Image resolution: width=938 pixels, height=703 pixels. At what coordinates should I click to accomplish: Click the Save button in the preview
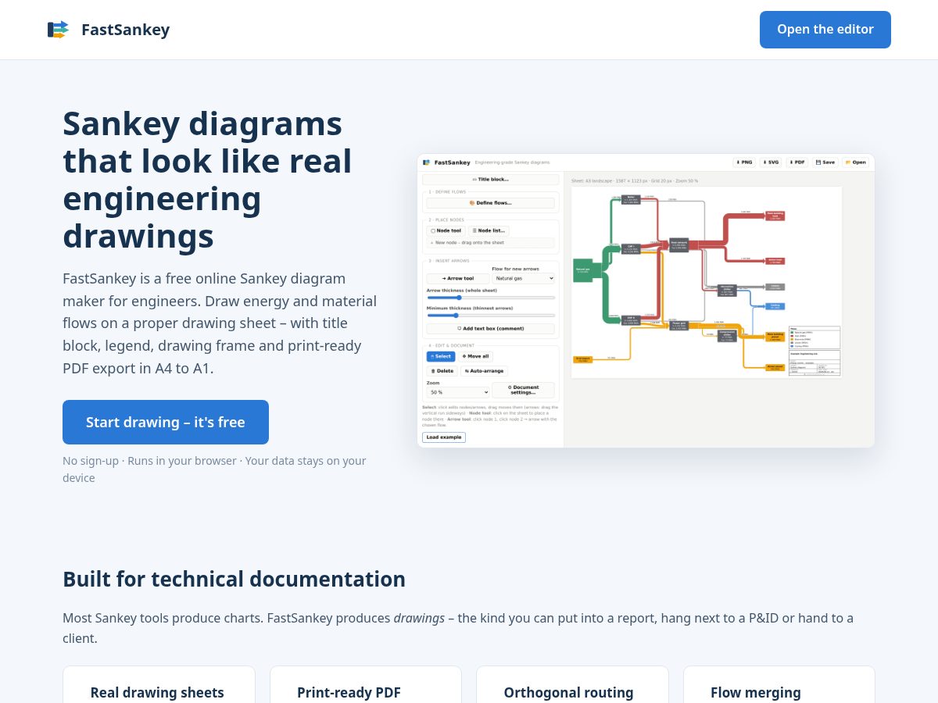pos(825,162)
